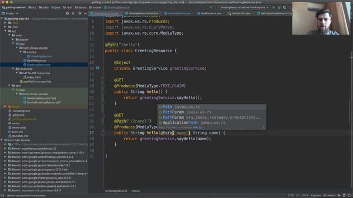Choose 'Path javax.ws.rs' completion suggestion
353x198 pixels.
(x=212, y=107)
